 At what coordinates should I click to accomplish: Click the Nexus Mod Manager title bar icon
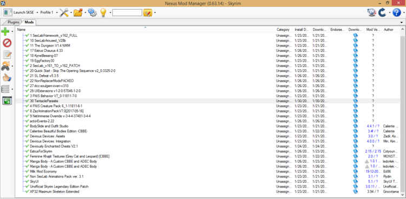pos(3,3)
